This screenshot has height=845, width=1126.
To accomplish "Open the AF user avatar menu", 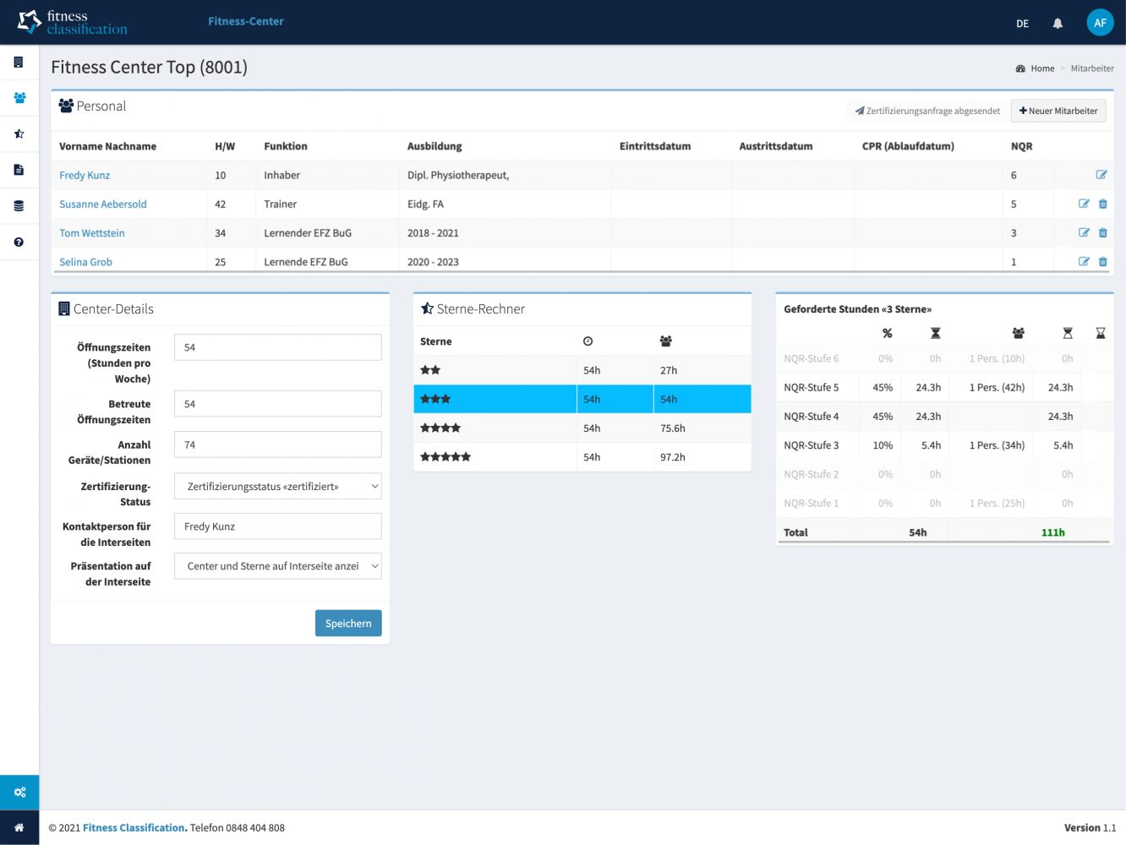I will [x=1100, y=23].
